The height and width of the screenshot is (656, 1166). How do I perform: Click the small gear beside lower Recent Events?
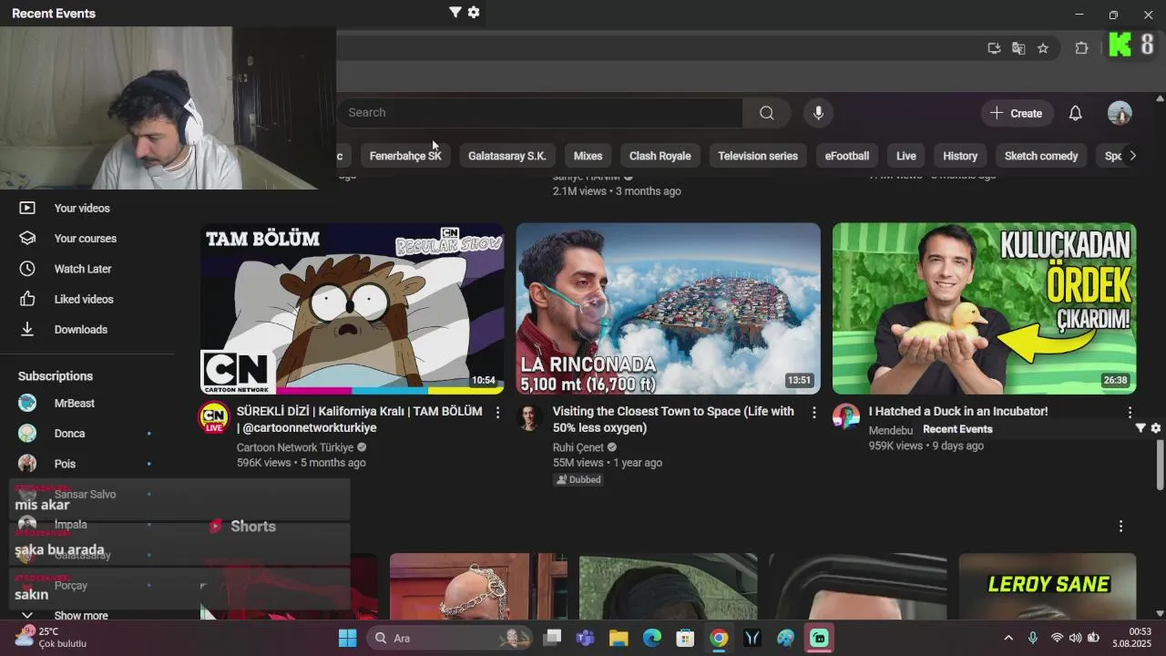1156,428
